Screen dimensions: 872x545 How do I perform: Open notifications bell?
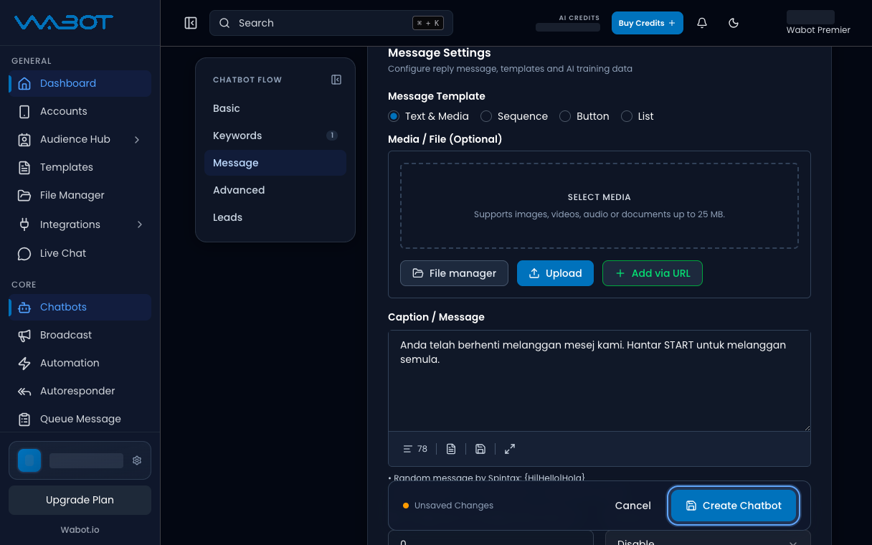click(x=702, y=23)
